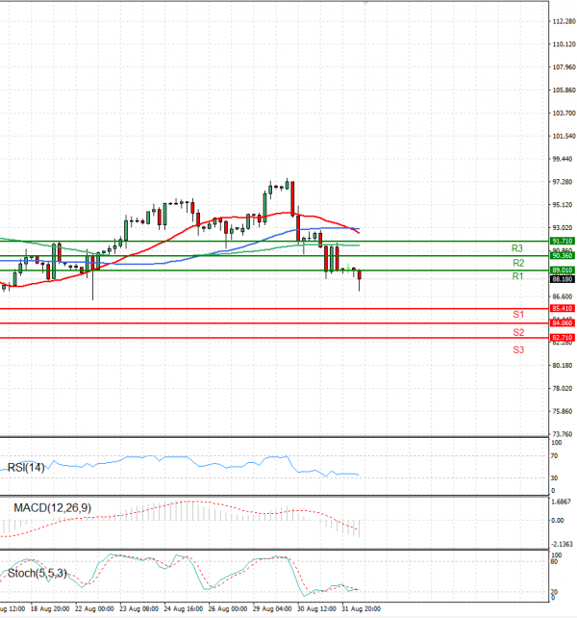Select the S1 support level label

[517, 315]
